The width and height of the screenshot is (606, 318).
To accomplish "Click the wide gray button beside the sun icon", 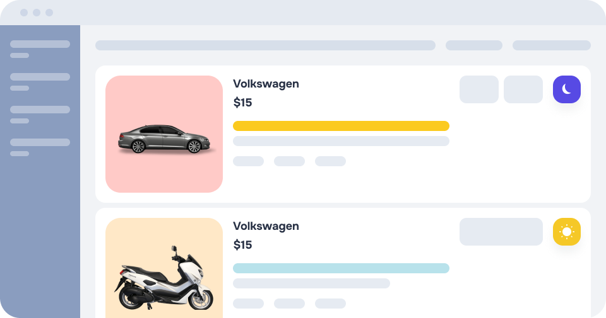I will click(501, 232).
